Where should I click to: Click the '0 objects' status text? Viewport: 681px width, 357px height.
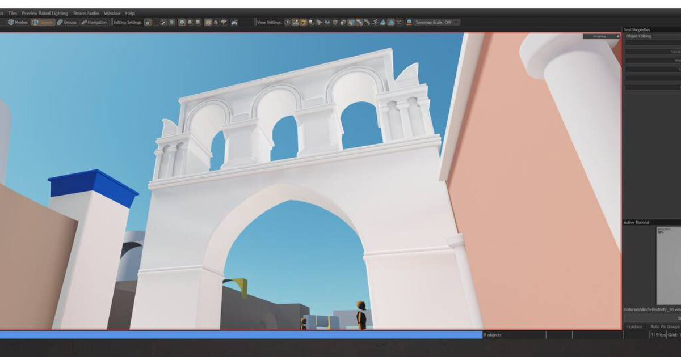[x=492, y=335]
